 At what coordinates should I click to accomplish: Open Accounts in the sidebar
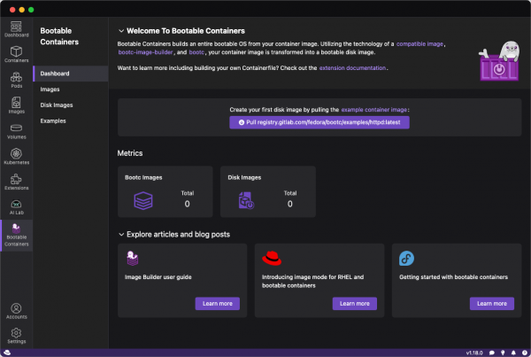(x=16, y=310)
